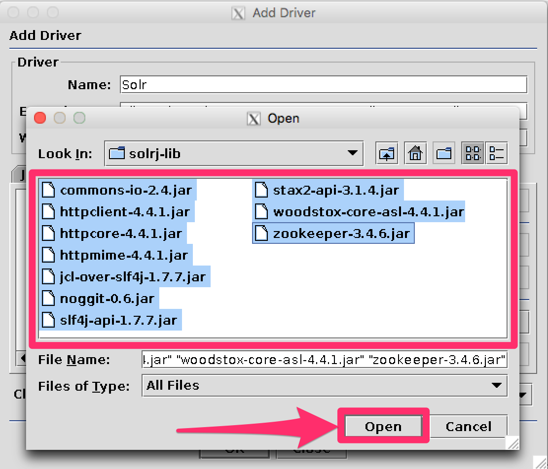This screenshot has height=469, width=548.
Task: Click the Up One Level folder icon
Action: coord(387,154)
